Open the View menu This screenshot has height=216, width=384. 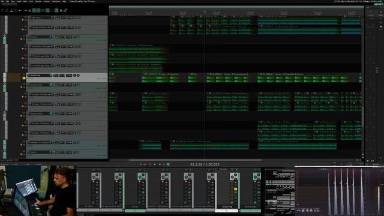[x=13, y=1]
